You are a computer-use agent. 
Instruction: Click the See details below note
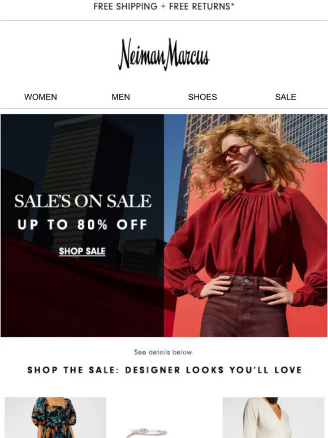point(163,352)
